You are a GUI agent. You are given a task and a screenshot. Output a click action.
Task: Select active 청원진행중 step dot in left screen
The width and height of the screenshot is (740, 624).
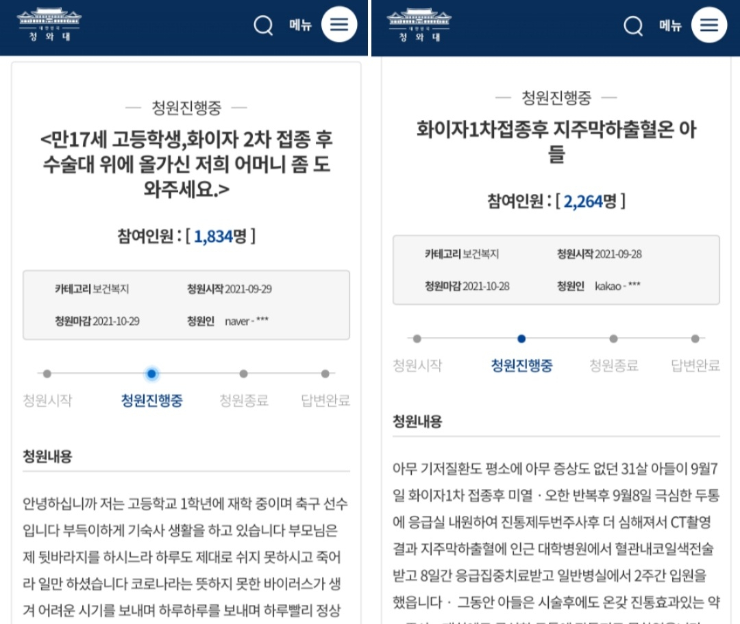tap(151, 373)
